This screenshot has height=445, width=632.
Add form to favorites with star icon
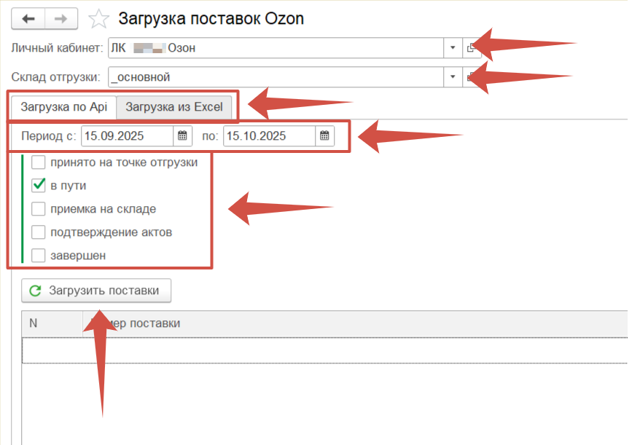tap(98, 19)
